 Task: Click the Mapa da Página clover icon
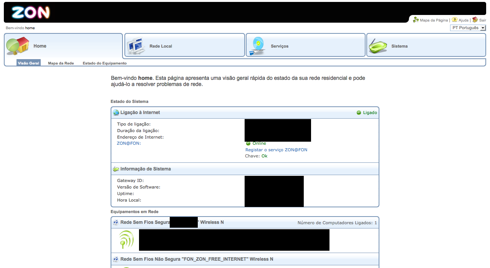[x=416, y=20]
